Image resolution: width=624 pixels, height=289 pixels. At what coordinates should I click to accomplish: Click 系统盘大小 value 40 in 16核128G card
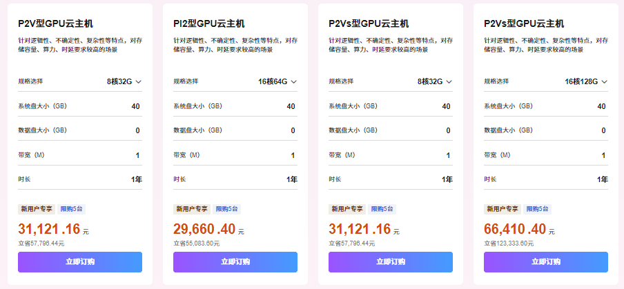(601, 106)
